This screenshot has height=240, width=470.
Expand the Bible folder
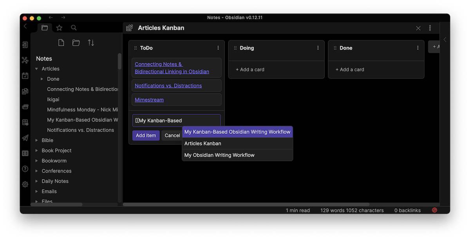[36, 140]
